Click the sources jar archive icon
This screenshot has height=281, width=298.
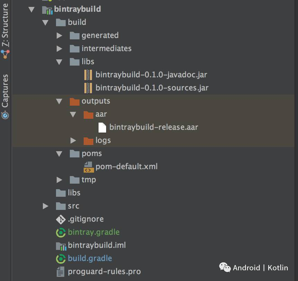tap(89, 88)
